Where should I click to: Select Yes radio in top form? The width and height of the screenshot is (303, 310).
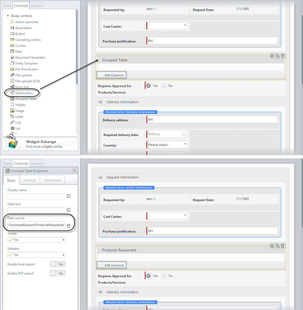click(x=148, y=85)
